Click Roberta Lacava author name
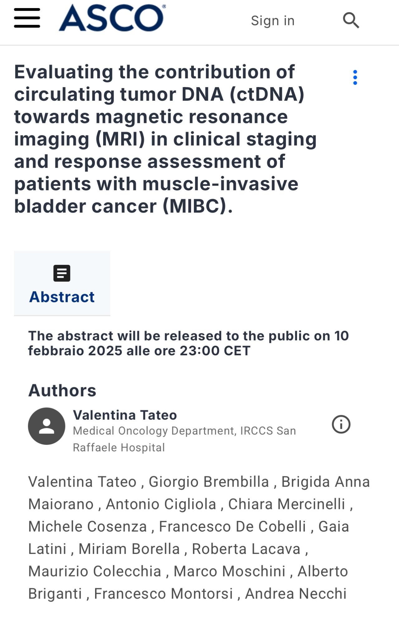 [246, 549]
